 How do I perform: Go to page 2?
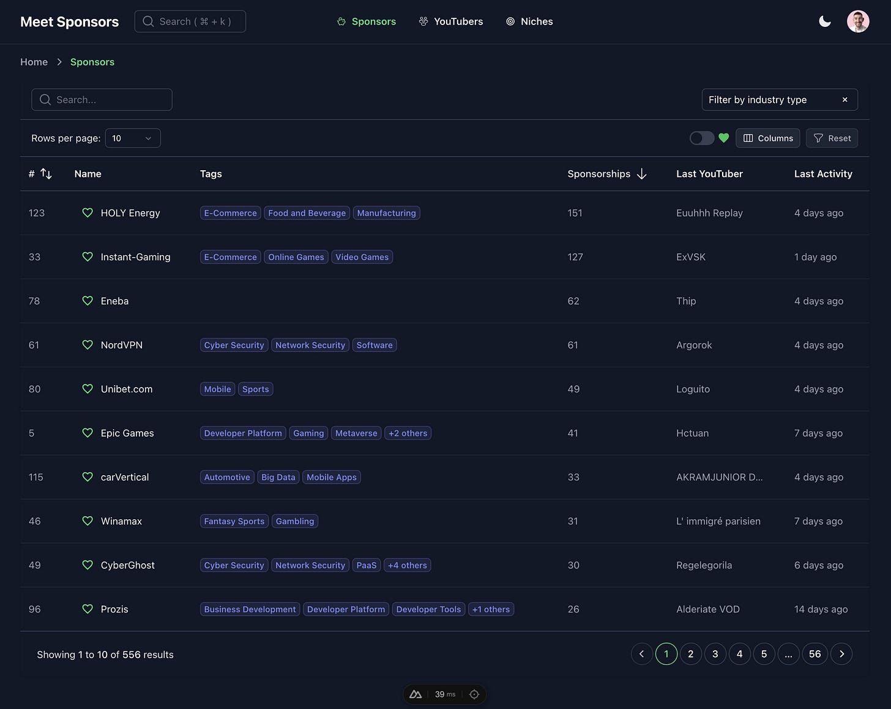691,654
